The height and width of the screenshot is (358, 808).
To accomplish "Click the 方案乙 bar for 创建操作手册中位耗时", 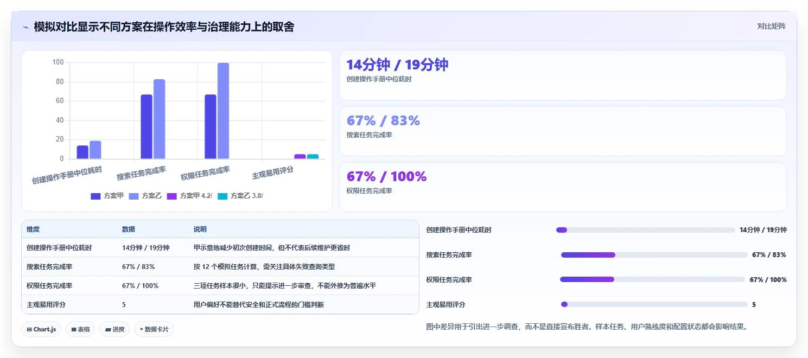I will [x=96, y=150].
